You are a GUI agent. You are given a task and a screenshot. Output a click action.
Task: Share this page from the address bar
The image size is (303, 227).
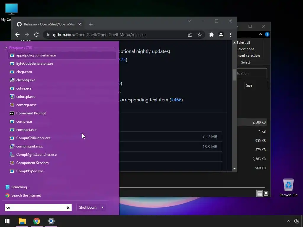click(x=190, y=35)
